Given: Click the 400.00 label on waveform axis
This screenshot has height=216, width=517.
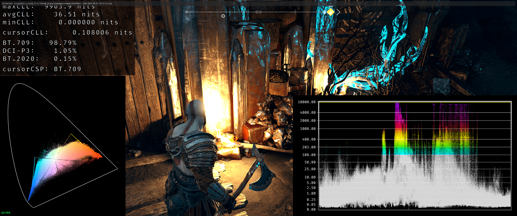Looking at the screenshot, I should pos(309,139).
